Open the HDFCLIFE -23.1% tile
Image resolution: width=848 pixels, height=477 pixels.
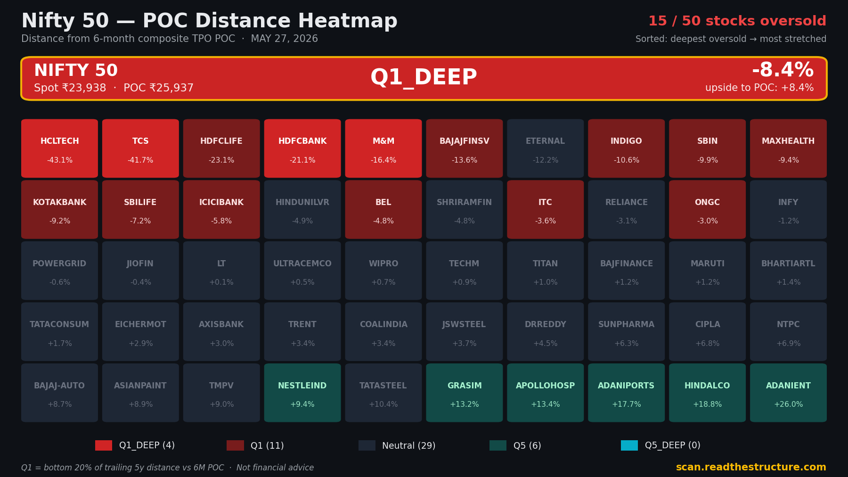click(221, 148)
